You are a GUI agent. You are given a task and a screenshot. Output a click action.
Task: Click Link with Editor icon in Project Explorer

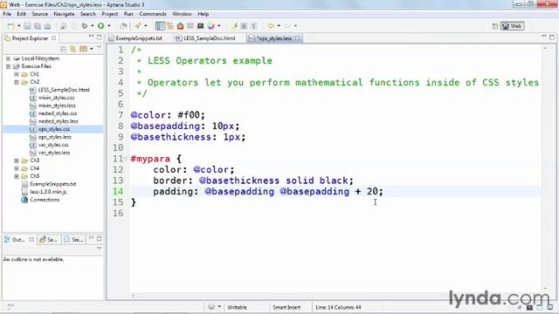coord(73,49)
